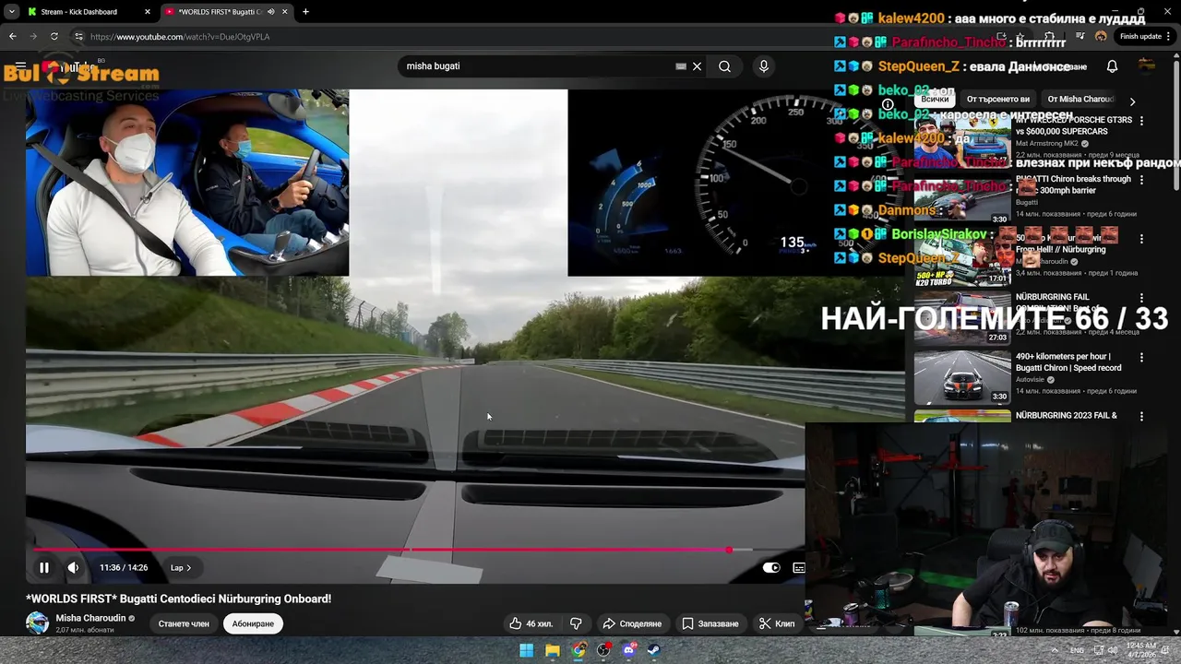
Task: Show more filter chips with the right arrow
Action: pyautogui.click(x=1132, y=101)
